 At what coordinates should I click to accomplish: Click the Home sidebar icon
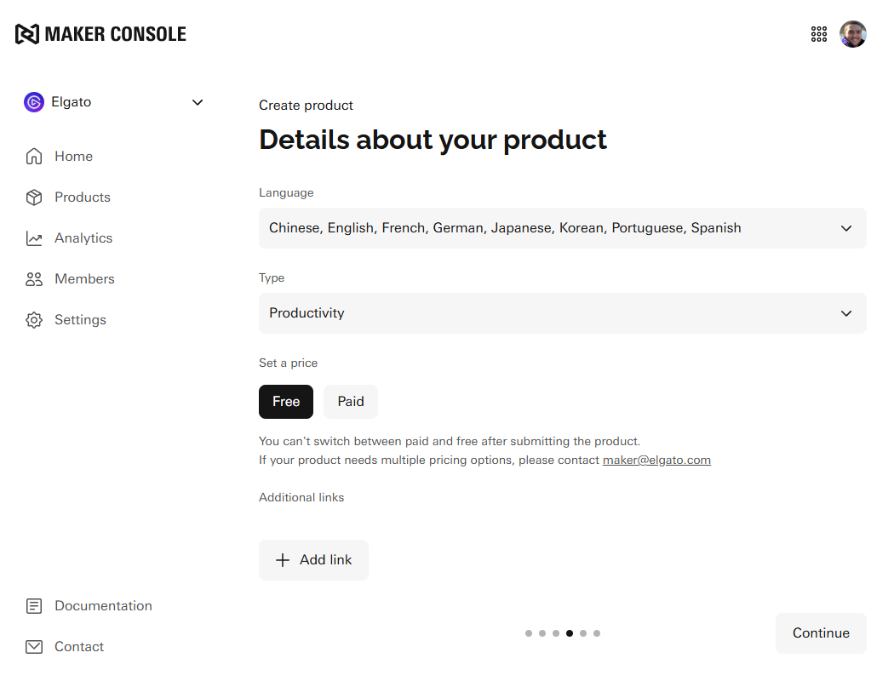click(x=34, y=157)
